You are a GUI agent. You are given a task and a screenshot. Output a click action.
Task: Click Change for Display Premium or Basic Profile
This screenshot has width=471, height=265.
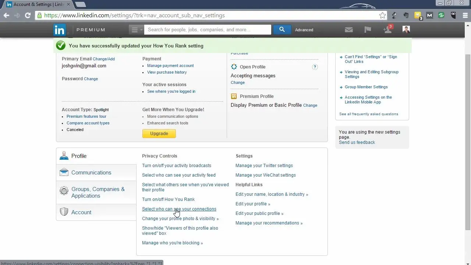pos(310,105)
